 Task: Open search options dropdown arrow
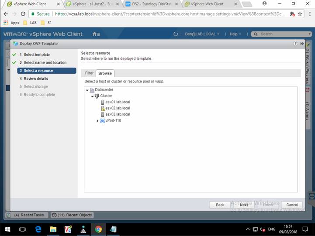click(309, 34)
